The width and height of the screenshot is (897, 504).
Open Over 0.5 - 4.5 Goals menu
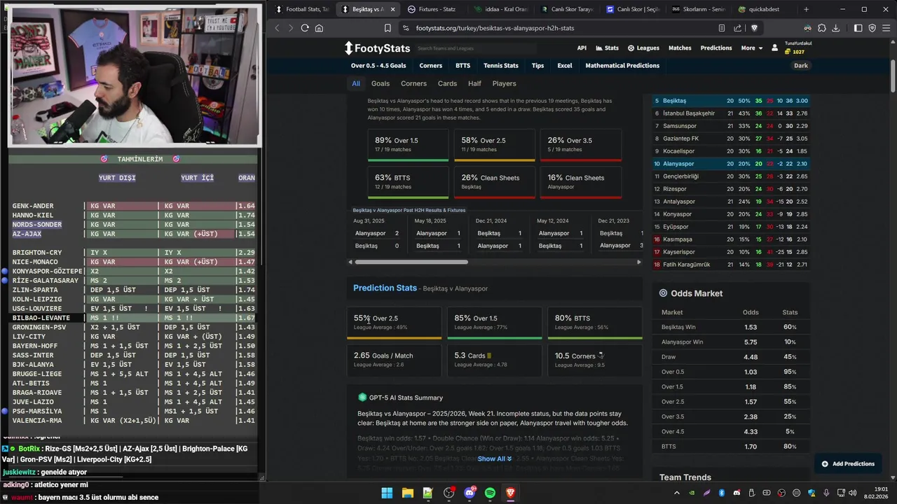click(378, 66)
